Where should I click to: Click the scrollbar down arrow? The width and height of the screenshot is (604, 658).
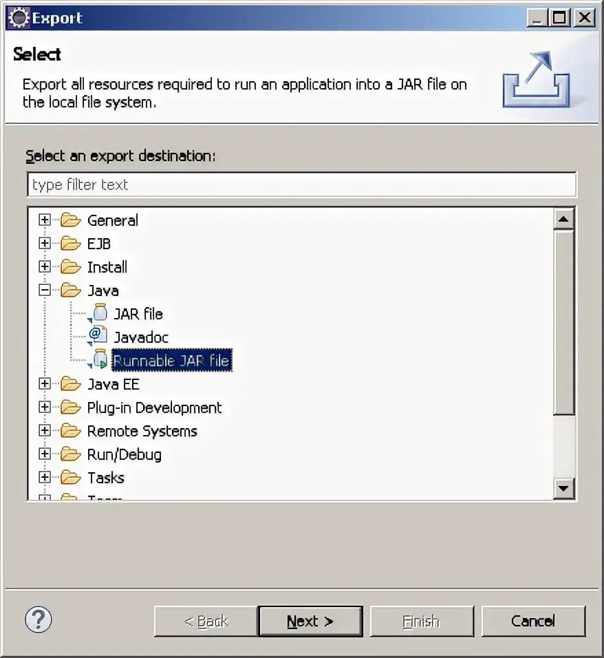coord(563,488)
